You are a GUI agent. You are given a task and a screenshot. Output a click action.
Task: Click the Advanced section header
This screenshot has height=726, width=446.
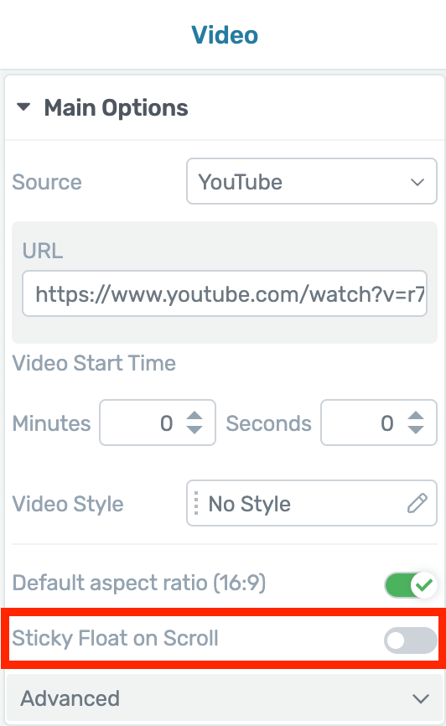click(225, 698)
